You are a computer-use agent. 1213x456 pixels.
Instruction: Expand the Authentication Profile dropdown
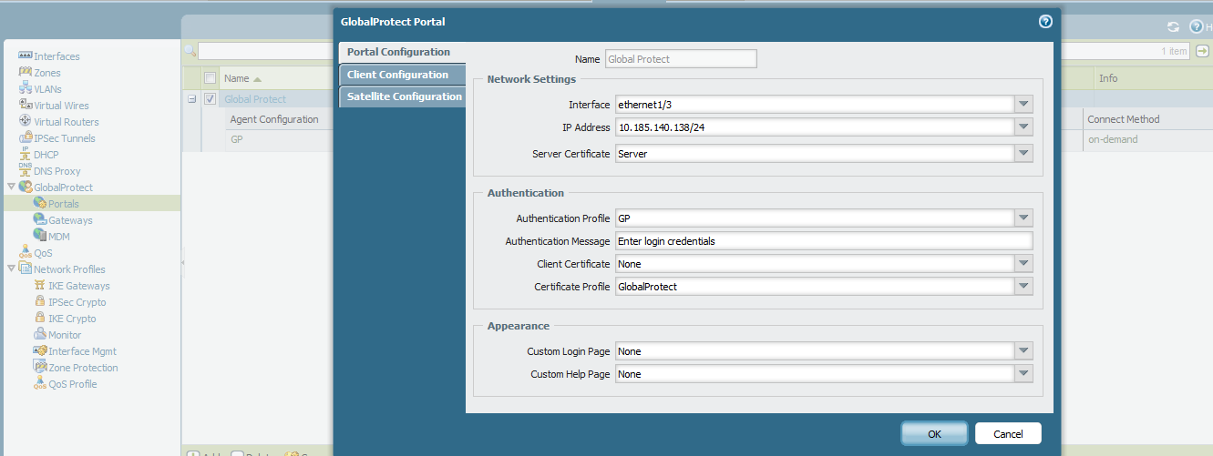pos(1024,218)
